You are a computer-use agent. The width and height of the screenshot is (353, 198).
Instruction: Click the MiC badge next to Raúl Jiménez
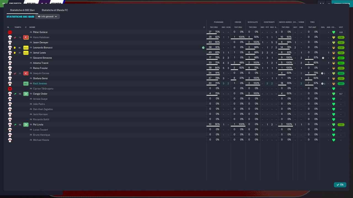point(26,84)
